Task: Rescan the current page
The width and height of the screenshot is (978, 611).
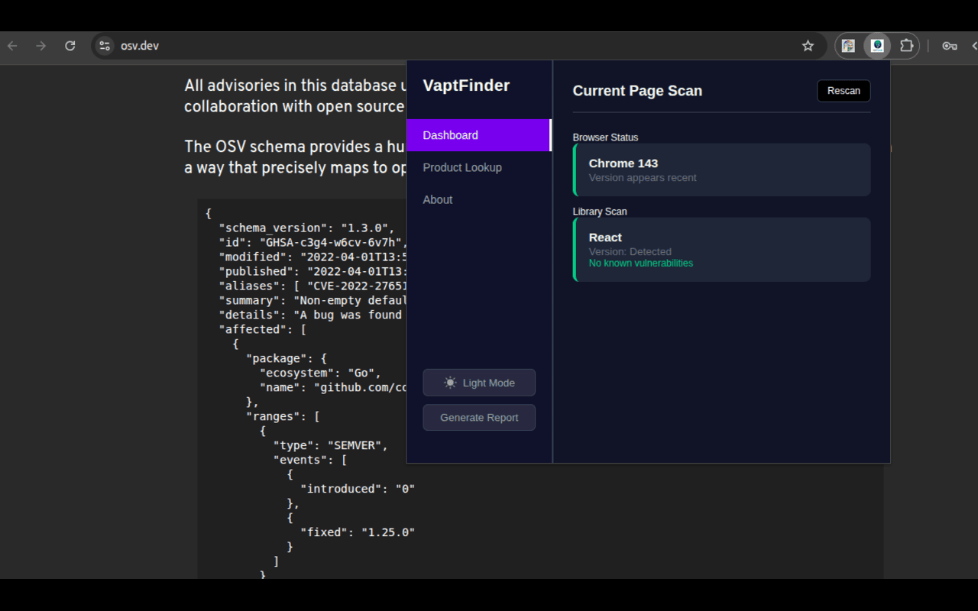Action: (x=844, y=91)
